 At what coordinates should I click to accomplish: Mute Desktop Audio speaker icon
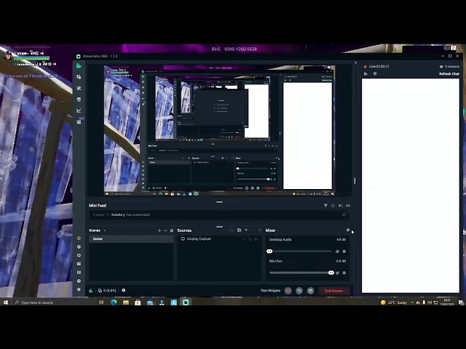point(337,252)
